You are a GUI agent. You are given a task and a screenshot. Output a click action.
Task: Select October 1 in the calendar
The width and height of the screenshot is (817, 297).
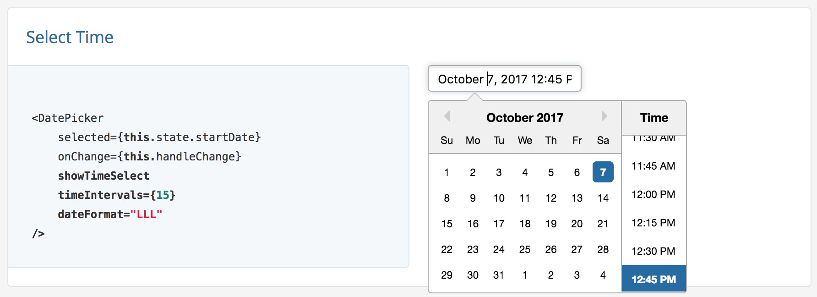point(447,172)
